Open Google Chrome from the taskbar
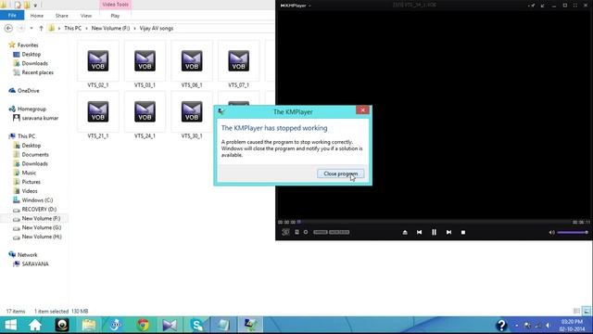Viewport: 593px width, 334px height. [143, 325]
